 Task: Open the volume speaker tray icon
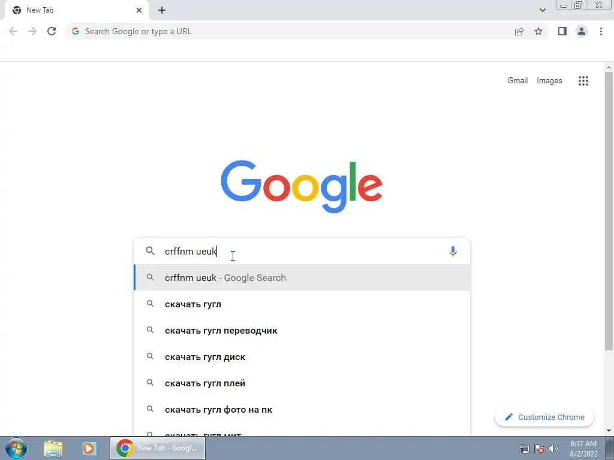pyautogui.click(x=553, y=449)
